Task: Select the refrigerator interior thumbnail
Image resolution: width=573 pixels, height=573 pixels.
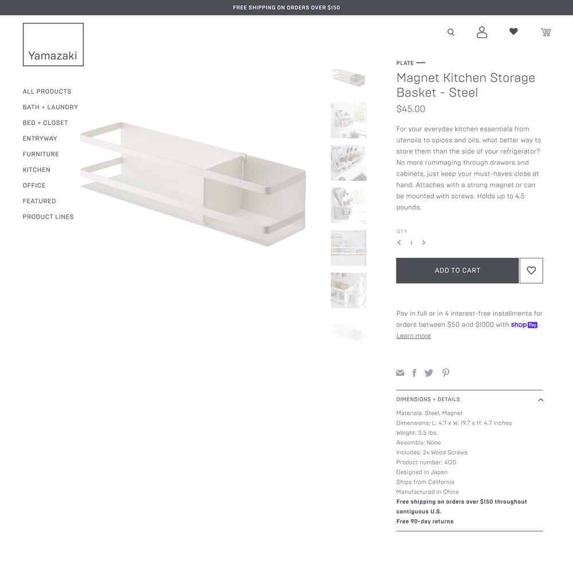Action: click(x=348, y=248)
